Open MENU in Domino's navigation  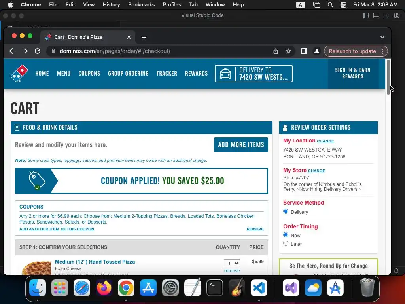[x=64, y=73]
